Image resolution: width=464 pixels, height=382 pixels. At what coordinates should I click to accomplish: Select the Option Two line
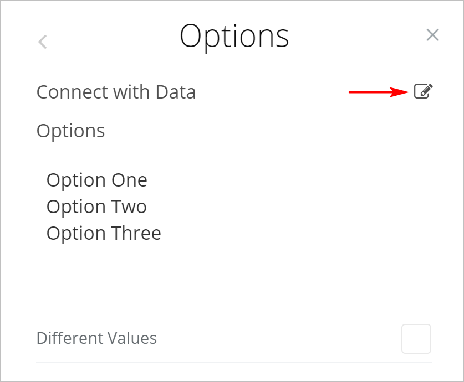coord(96,207)
